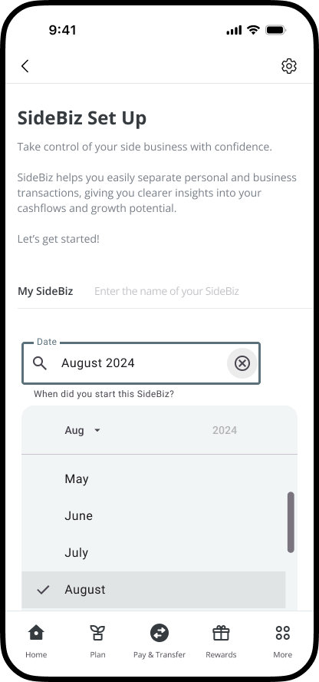Choose May from the month list
319x682 pixels.
(x=153, y=479)
